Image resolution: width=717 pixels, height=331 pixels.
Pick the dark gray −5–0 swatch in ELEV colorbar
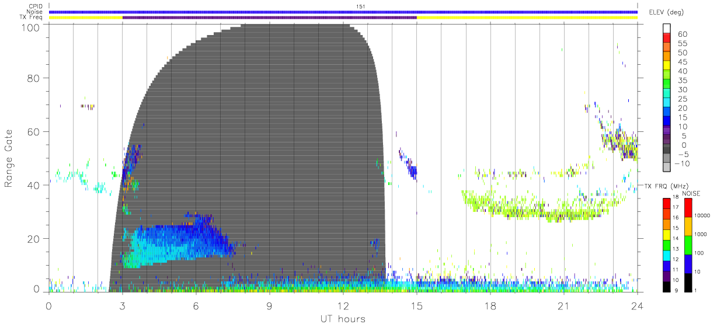pos(667,149)
